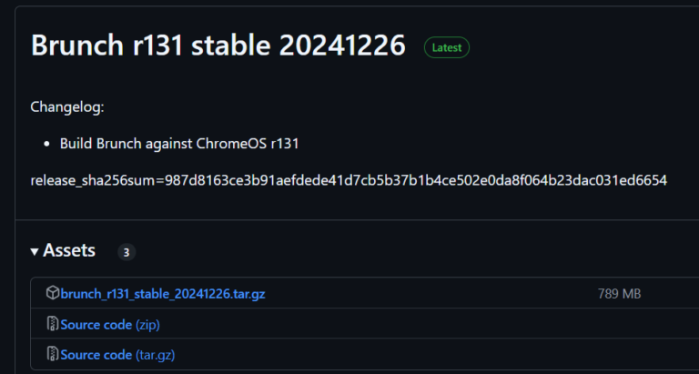The image size is (699, 374).
Task: Click the file icon next to Source code (zip)
Action: 53,324
